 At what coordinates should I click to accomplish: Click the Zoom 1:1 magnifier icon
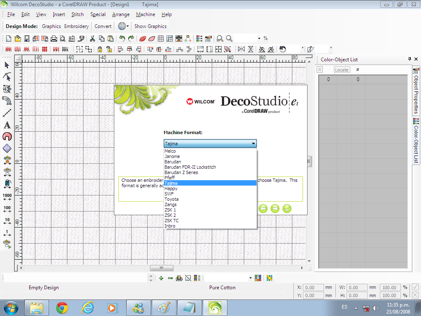pyautogui.click(x=220, y=38)
